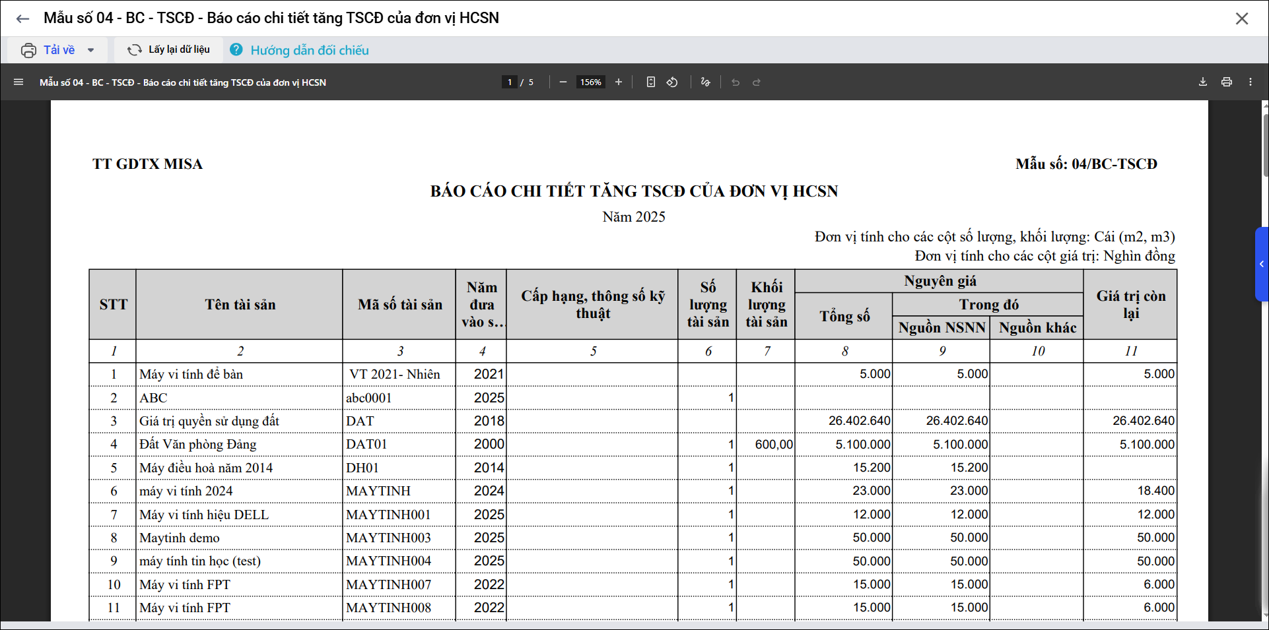Click Lấy lại dữ liệu refresh button

coord(169,50)
